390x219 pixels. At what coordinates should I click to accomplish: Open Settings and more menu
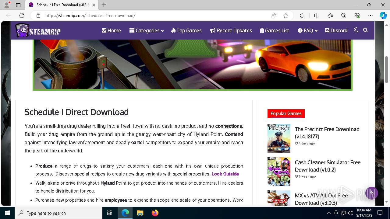pos(370,16)
